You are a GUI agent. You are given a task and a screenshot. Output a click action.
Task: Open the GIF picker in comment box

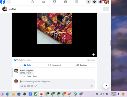[32, 86]
